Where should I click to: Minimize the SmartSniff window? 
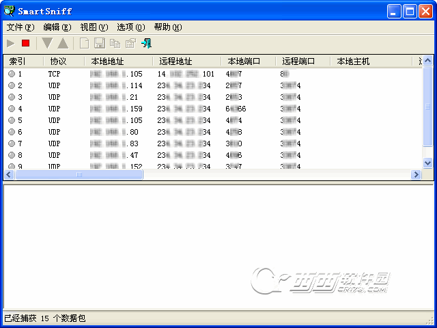pos(394,12)
